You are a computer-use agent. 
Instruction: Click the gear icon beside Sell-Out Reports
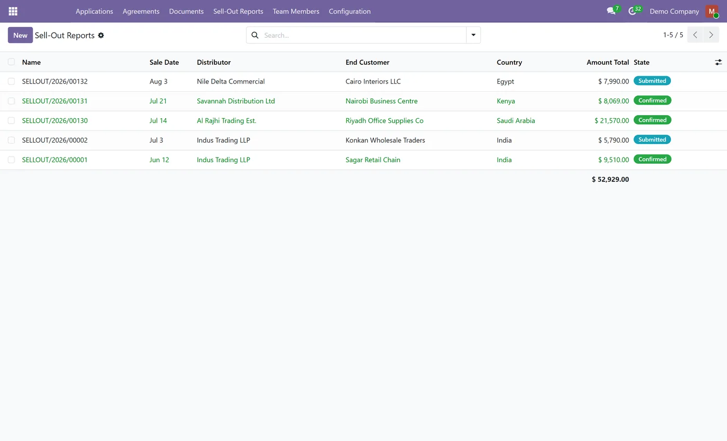coord(101,35)
